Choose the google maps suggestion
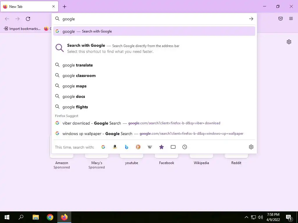Viewport: 298px width, 223px height. [x=154, y=86]
